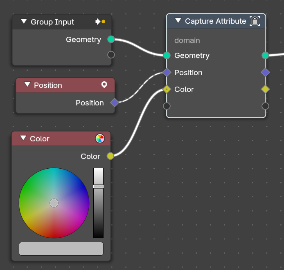Collapse the Position node triangle
284x270 pixels.
27,85
